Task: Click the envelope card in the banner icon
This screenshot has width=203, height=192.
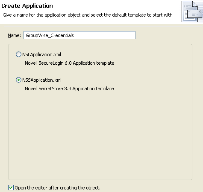Action: point(195,14)
